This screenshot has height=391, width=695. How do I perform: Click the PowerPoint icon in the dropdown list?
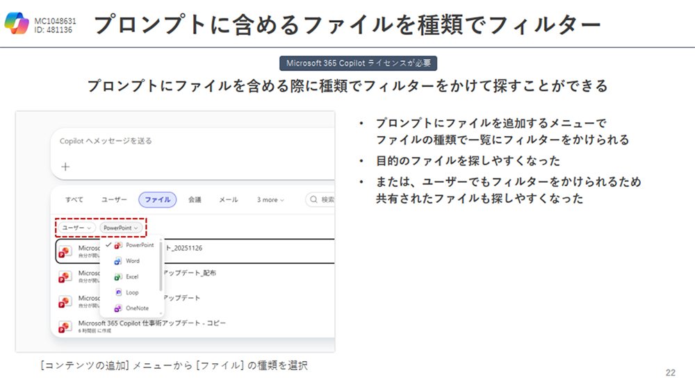coord(118,245)
